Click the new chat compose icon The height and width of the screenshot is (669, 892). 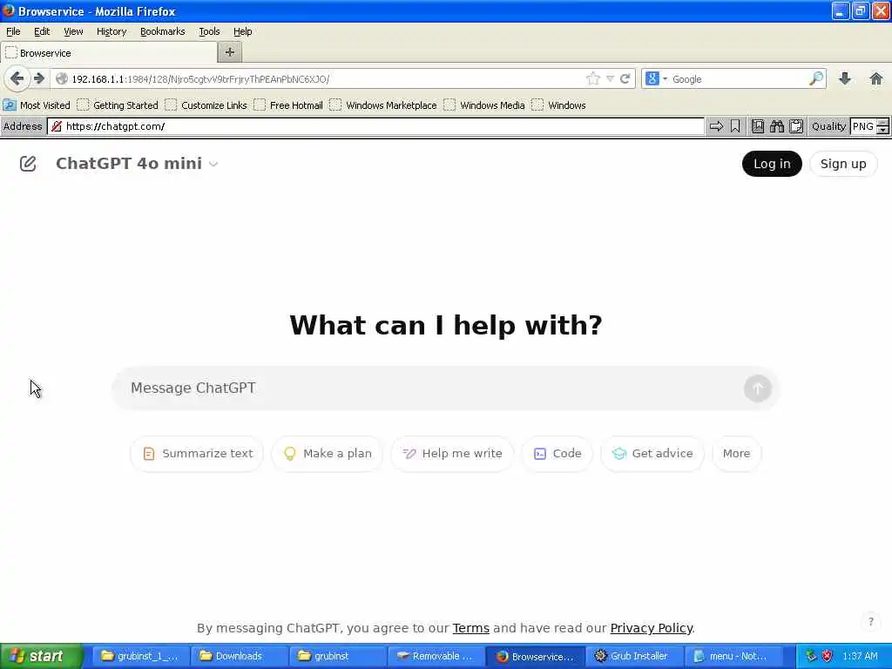pyautogui.click(x=28, y=164)
